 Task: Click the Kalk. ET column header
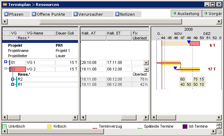point(119,33)
